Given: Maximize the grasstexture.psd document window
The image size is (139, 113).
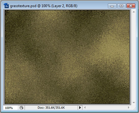Looking at the screenshot, I should pyautogui.click(x=122, y=6).
